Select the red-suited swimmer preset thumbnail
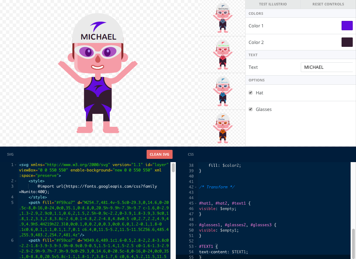 pos(223,55)
